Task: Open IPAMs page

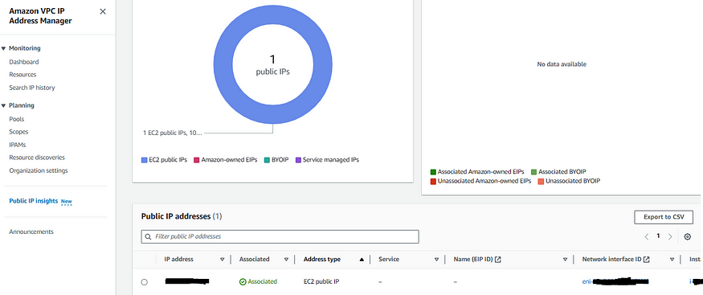Action: click(x=18, y=145)
